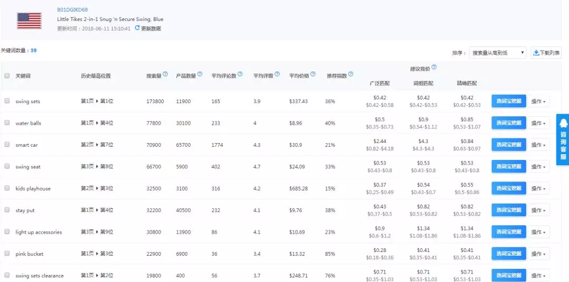Click the 'swing sets' keyword text

click(x=27, y=102)
